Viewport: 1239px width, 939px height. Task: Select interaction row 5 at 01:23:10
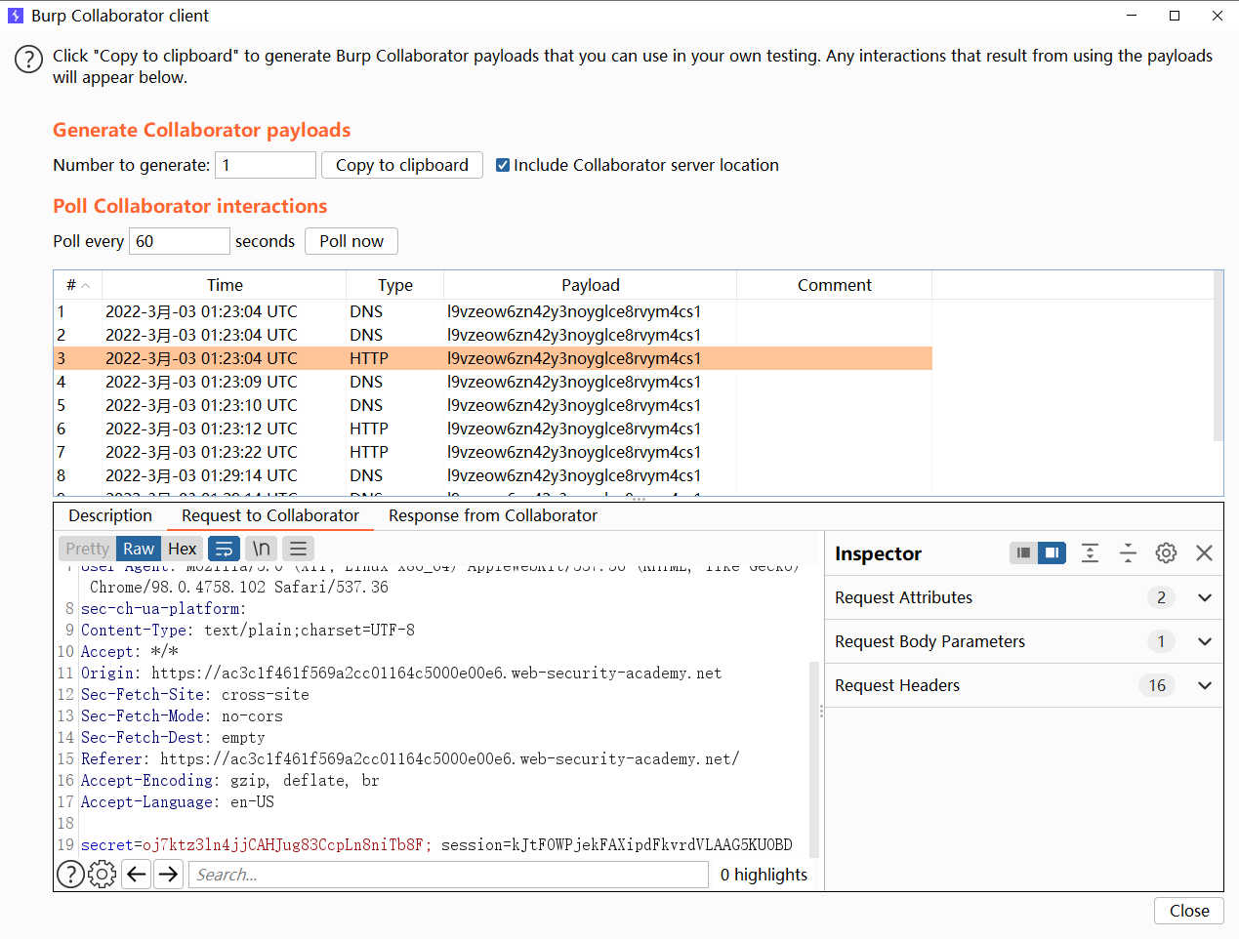[493, 405]
